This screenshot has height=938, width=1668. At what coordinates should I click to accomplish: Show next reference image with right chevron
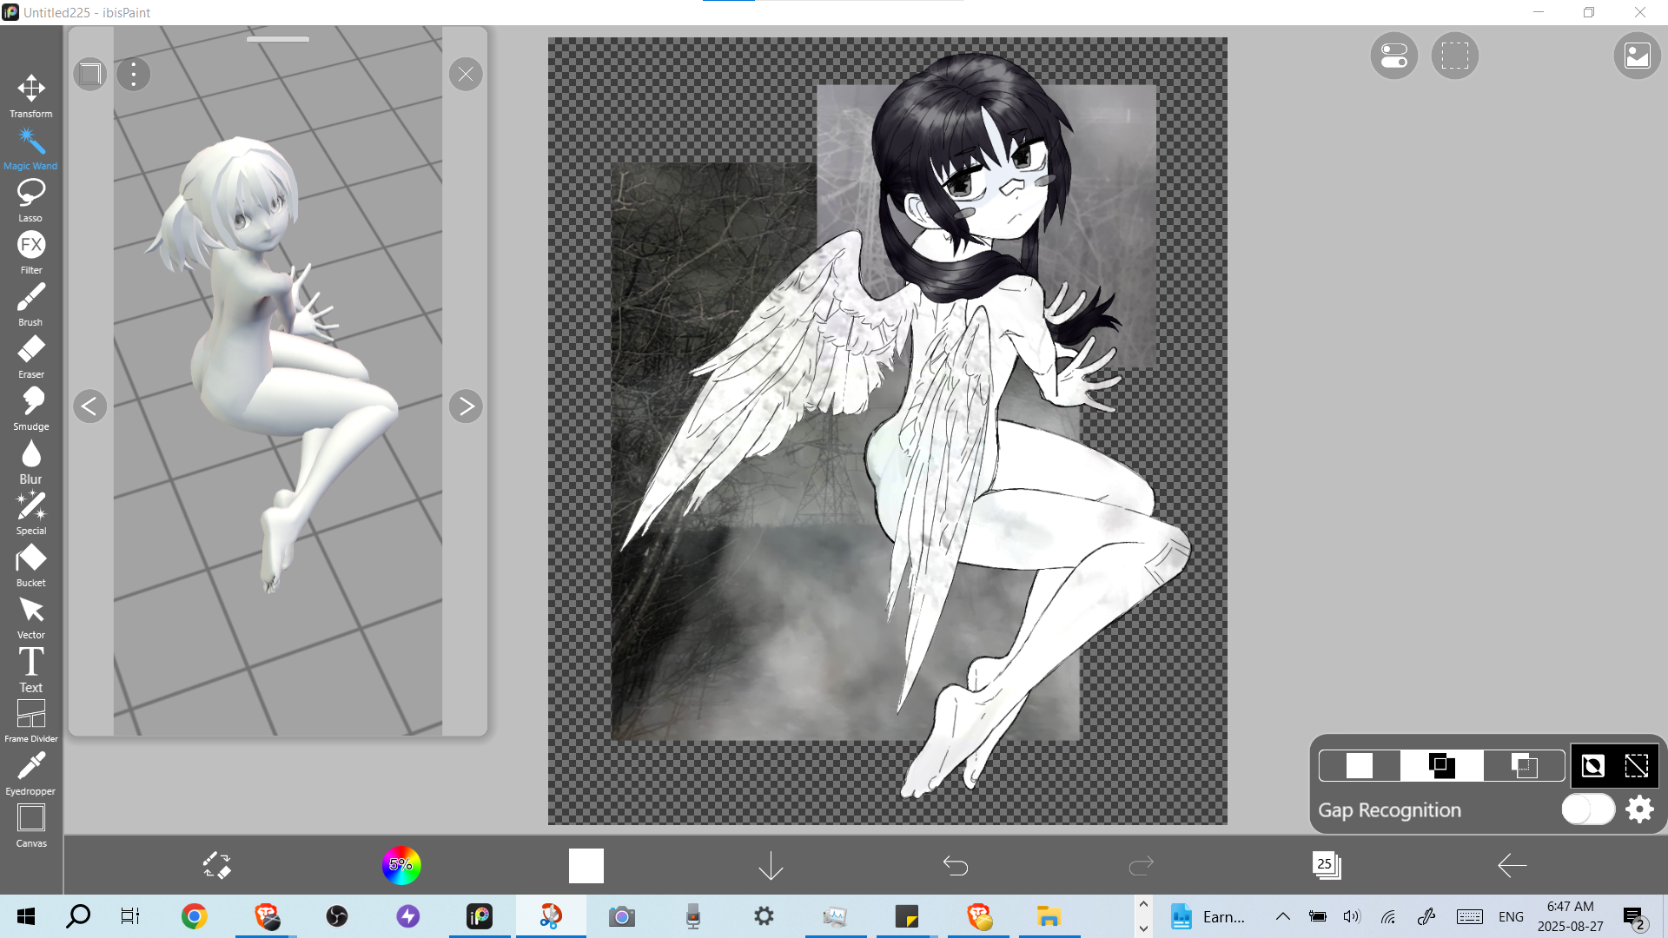(466, 406)
